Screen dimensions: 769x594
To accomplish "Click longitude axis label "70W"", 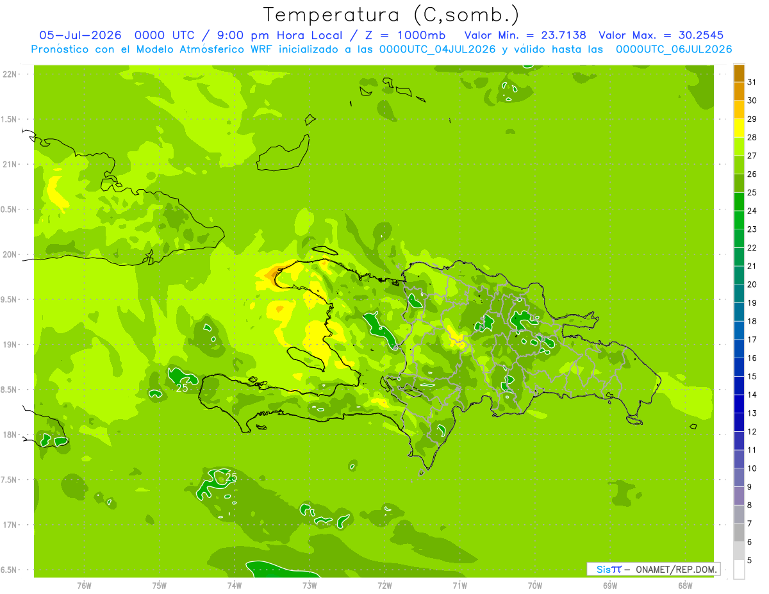I will [x=535, y=585].
